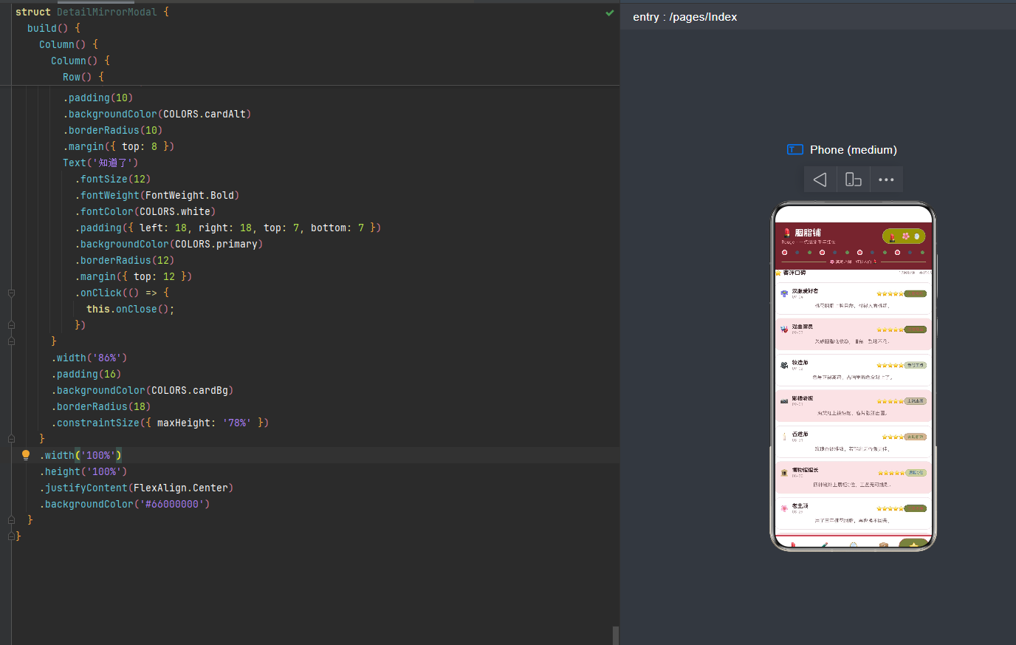The image size is (1016, 645).
Task: Tap the candle avatar of 香道师
Action: point(784,437)
